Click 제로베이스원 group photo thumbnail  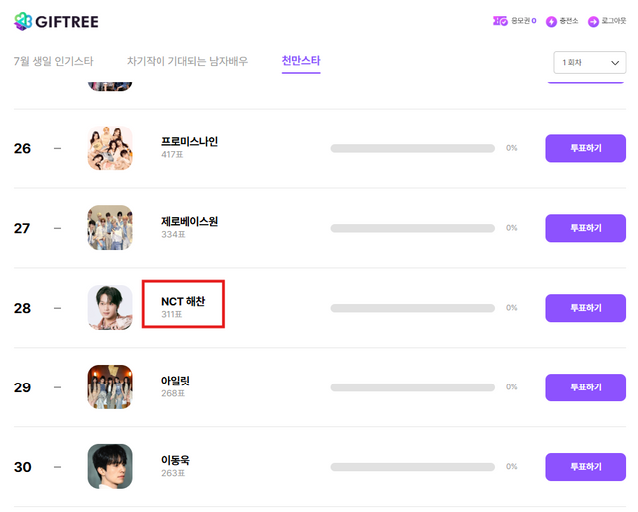click(x=110, y=228)
